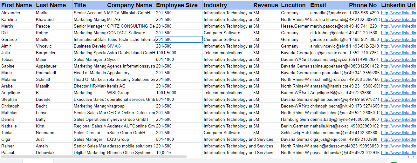The width and height of the screenshot is (417, 163).
Task: Select the Title header cell
Action: click(90, 5)
